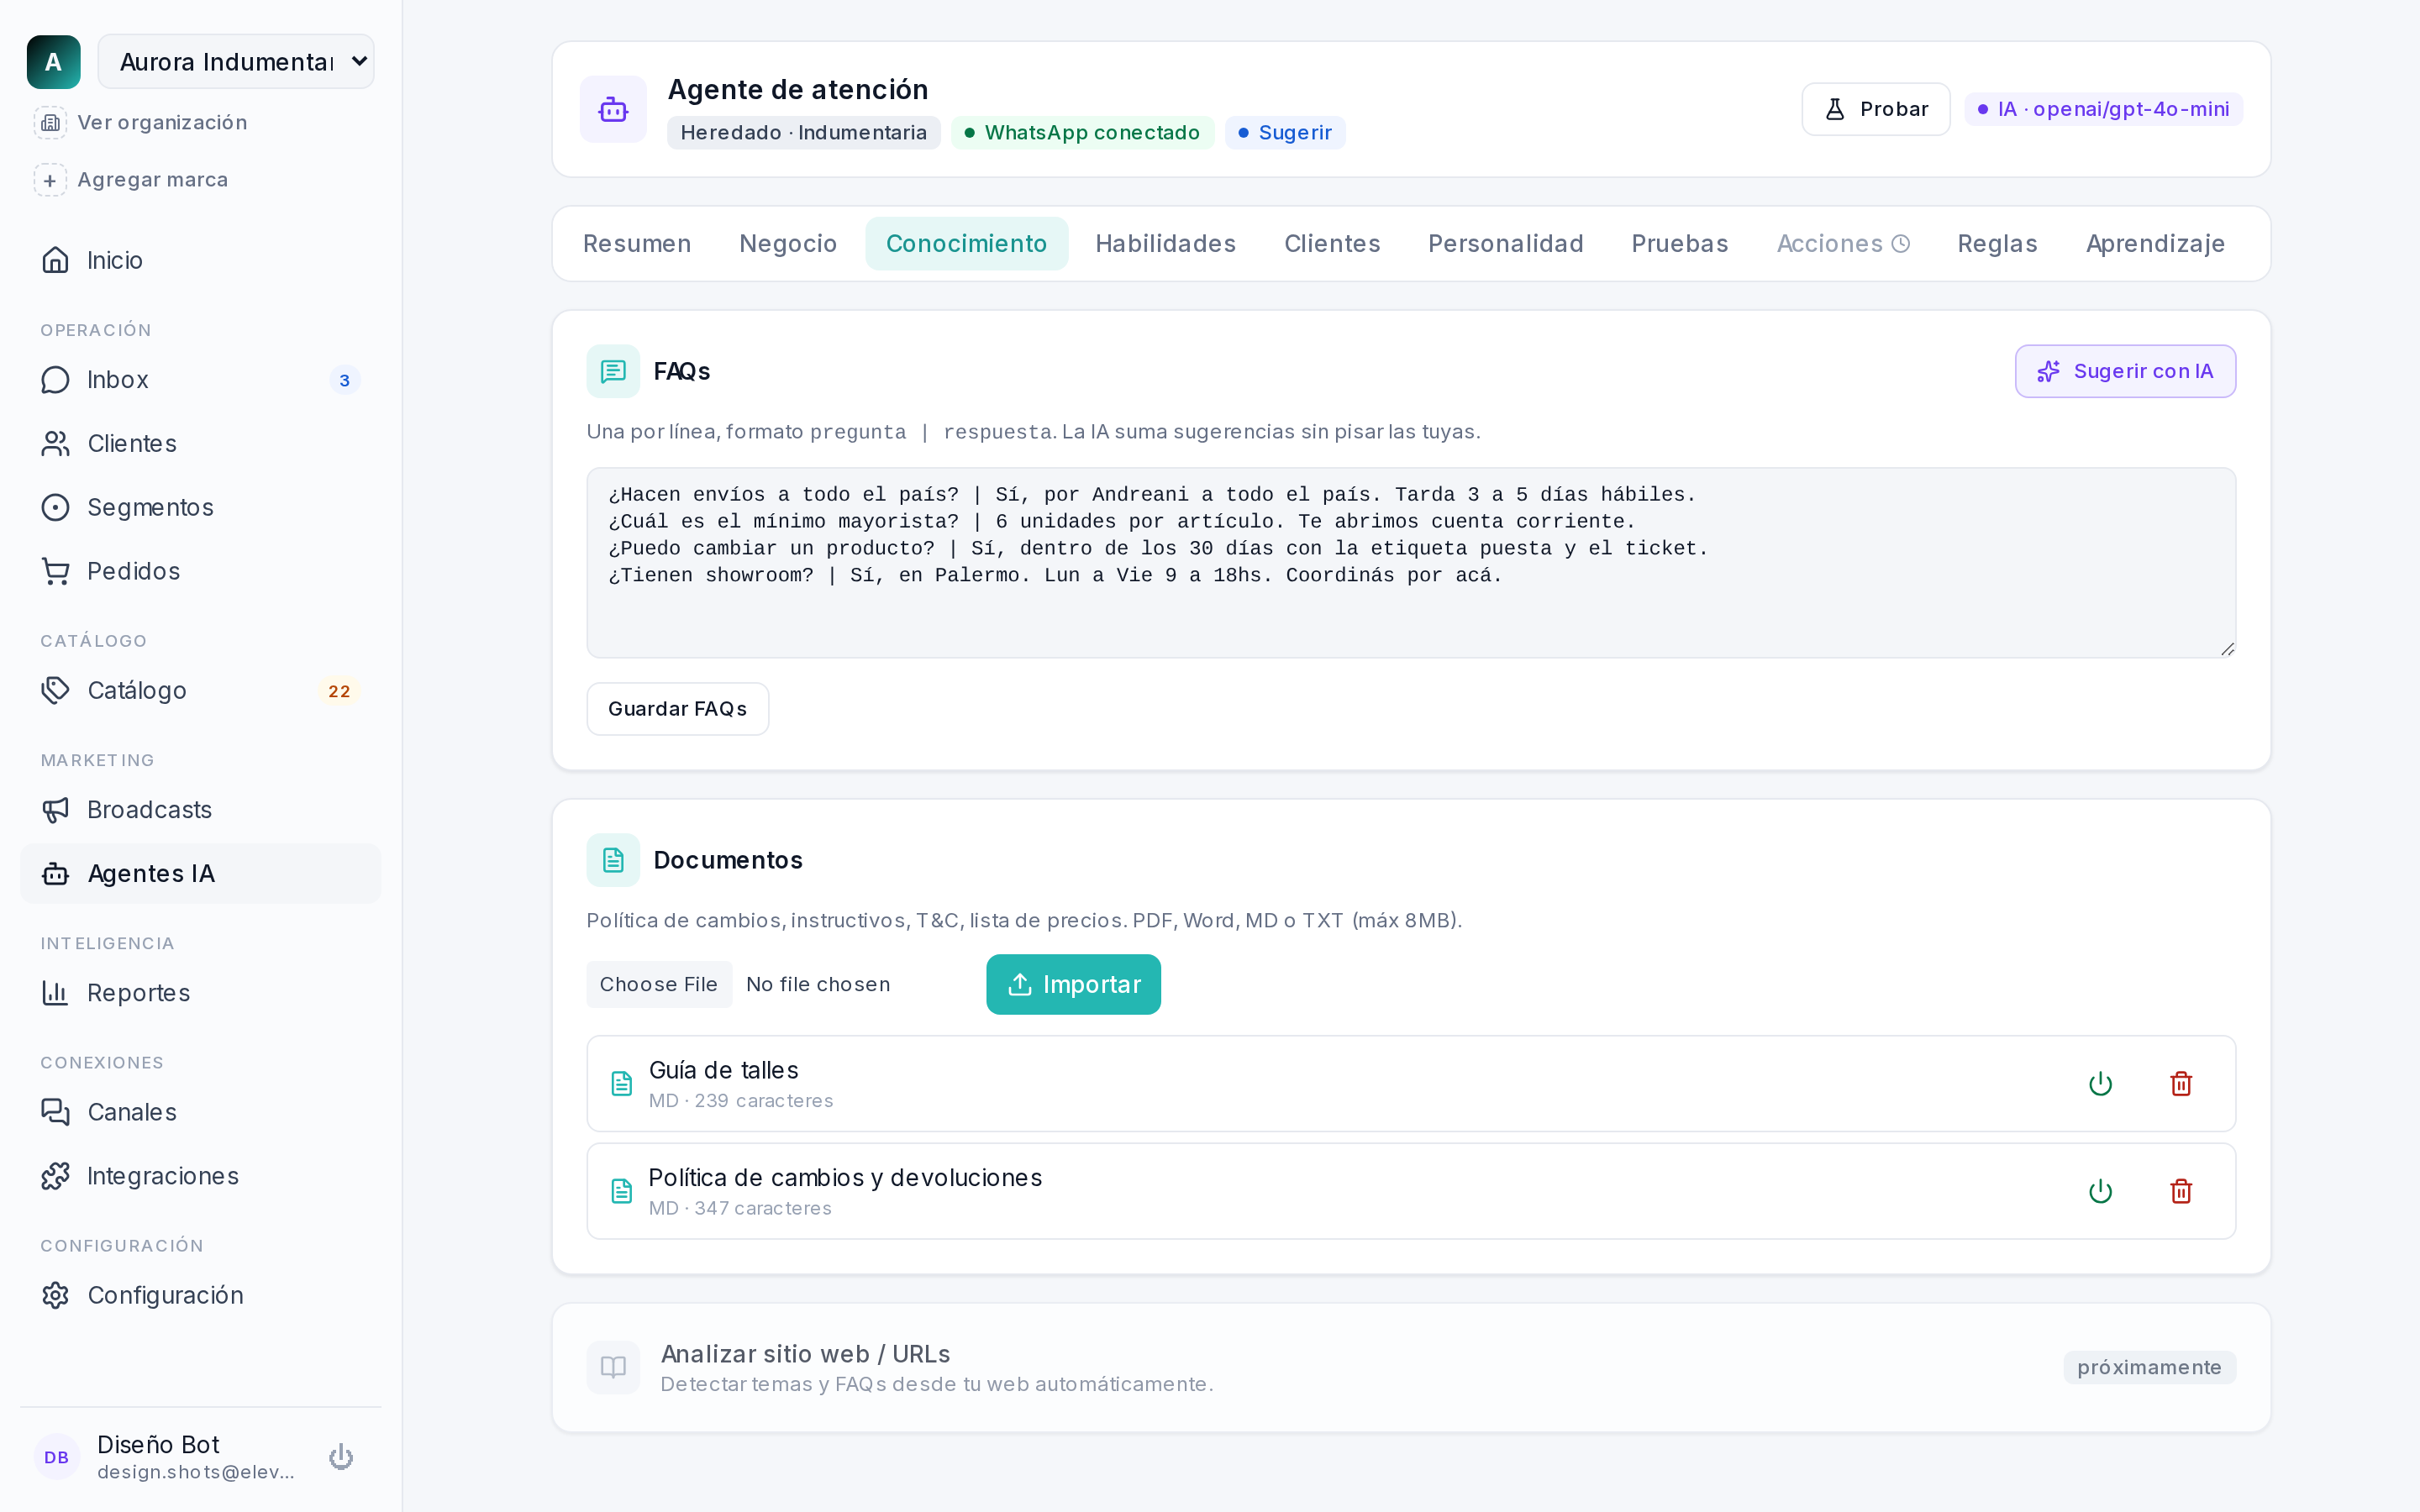Click the tag icon beside Catálogo
This screenshot has height=1512, width=2420.
click(56, 691)
